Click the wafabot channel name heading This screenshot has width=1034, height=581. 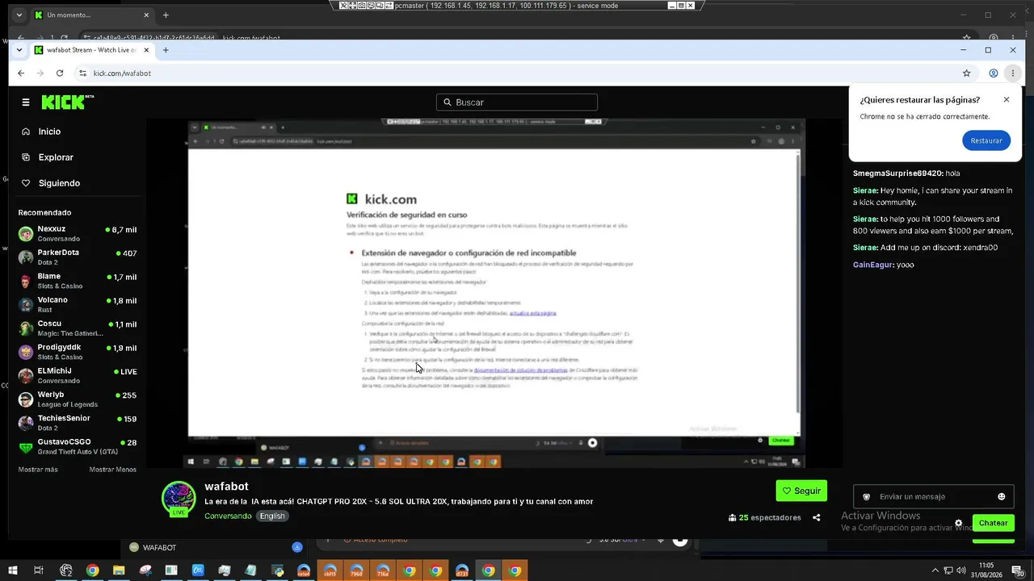[x=226, y=487]
